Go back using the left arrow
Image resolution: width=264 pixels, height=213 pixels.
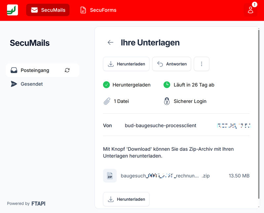[x=111, y=42]
